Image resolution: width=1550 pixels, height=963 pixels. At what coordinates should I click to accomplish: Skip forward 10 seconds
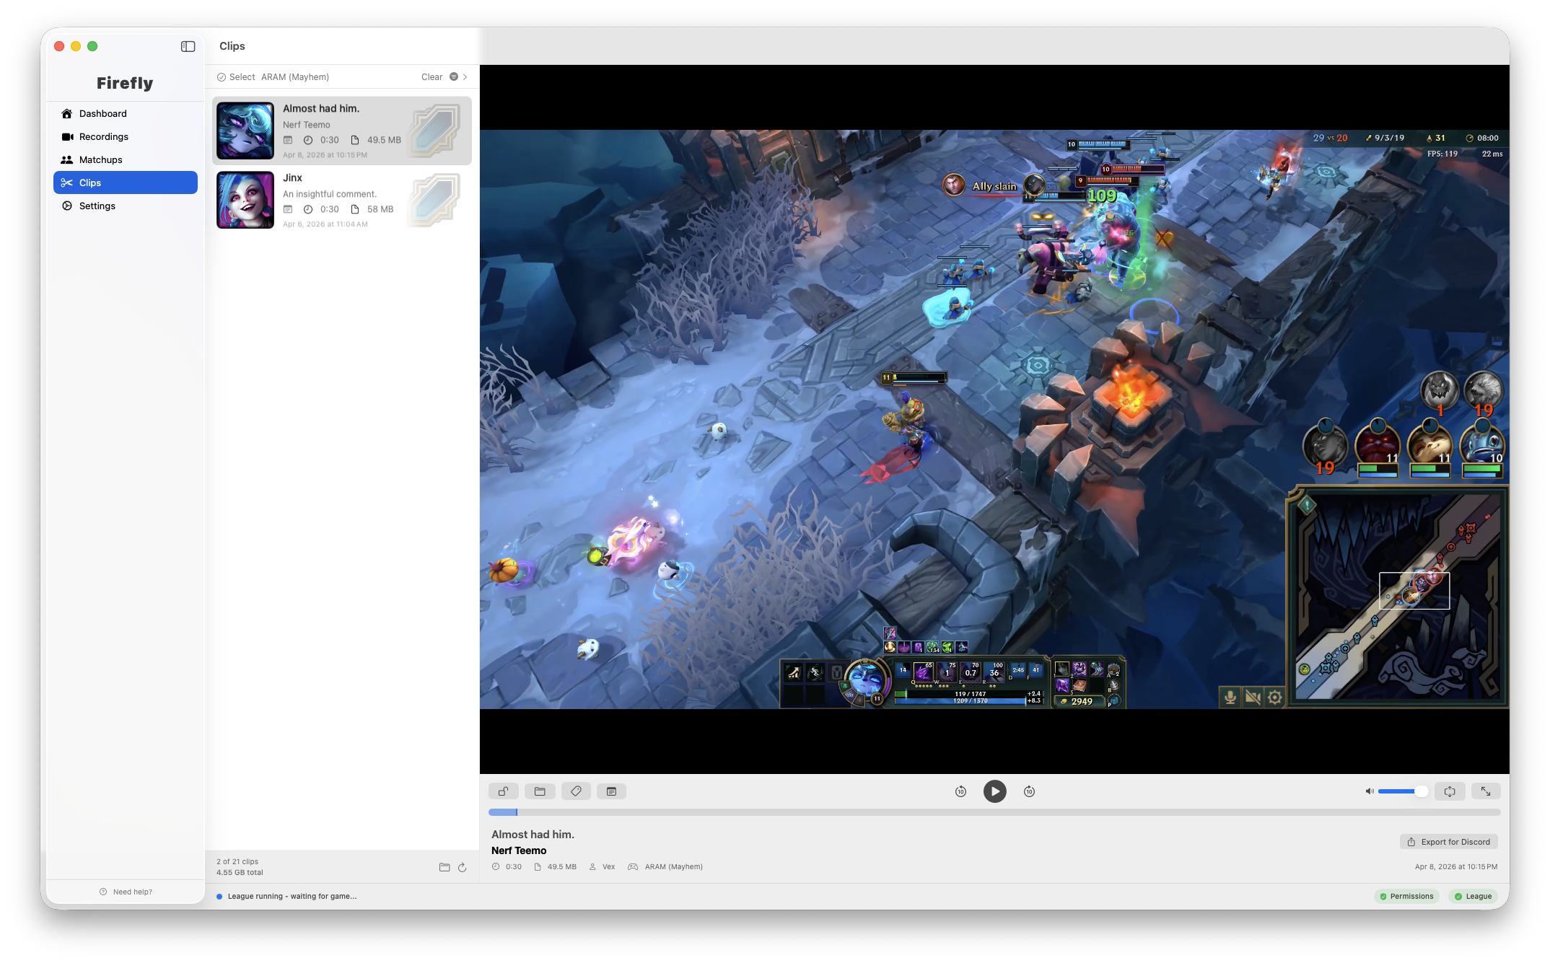coord(1029,791)
